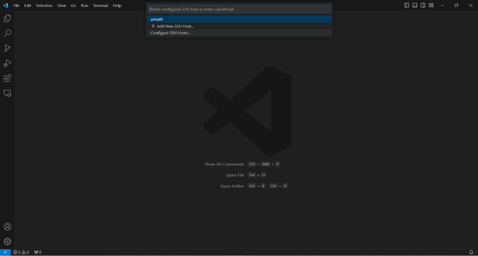Viewport: 478px width, 256px height.
Task: Open the notifications bell icon
Action: [471, 252]
